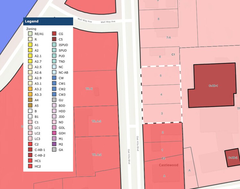Click the C2 red legend swatch
This screenshot has height=189, width=240.
pyautogui.click(x=30, y=144)
